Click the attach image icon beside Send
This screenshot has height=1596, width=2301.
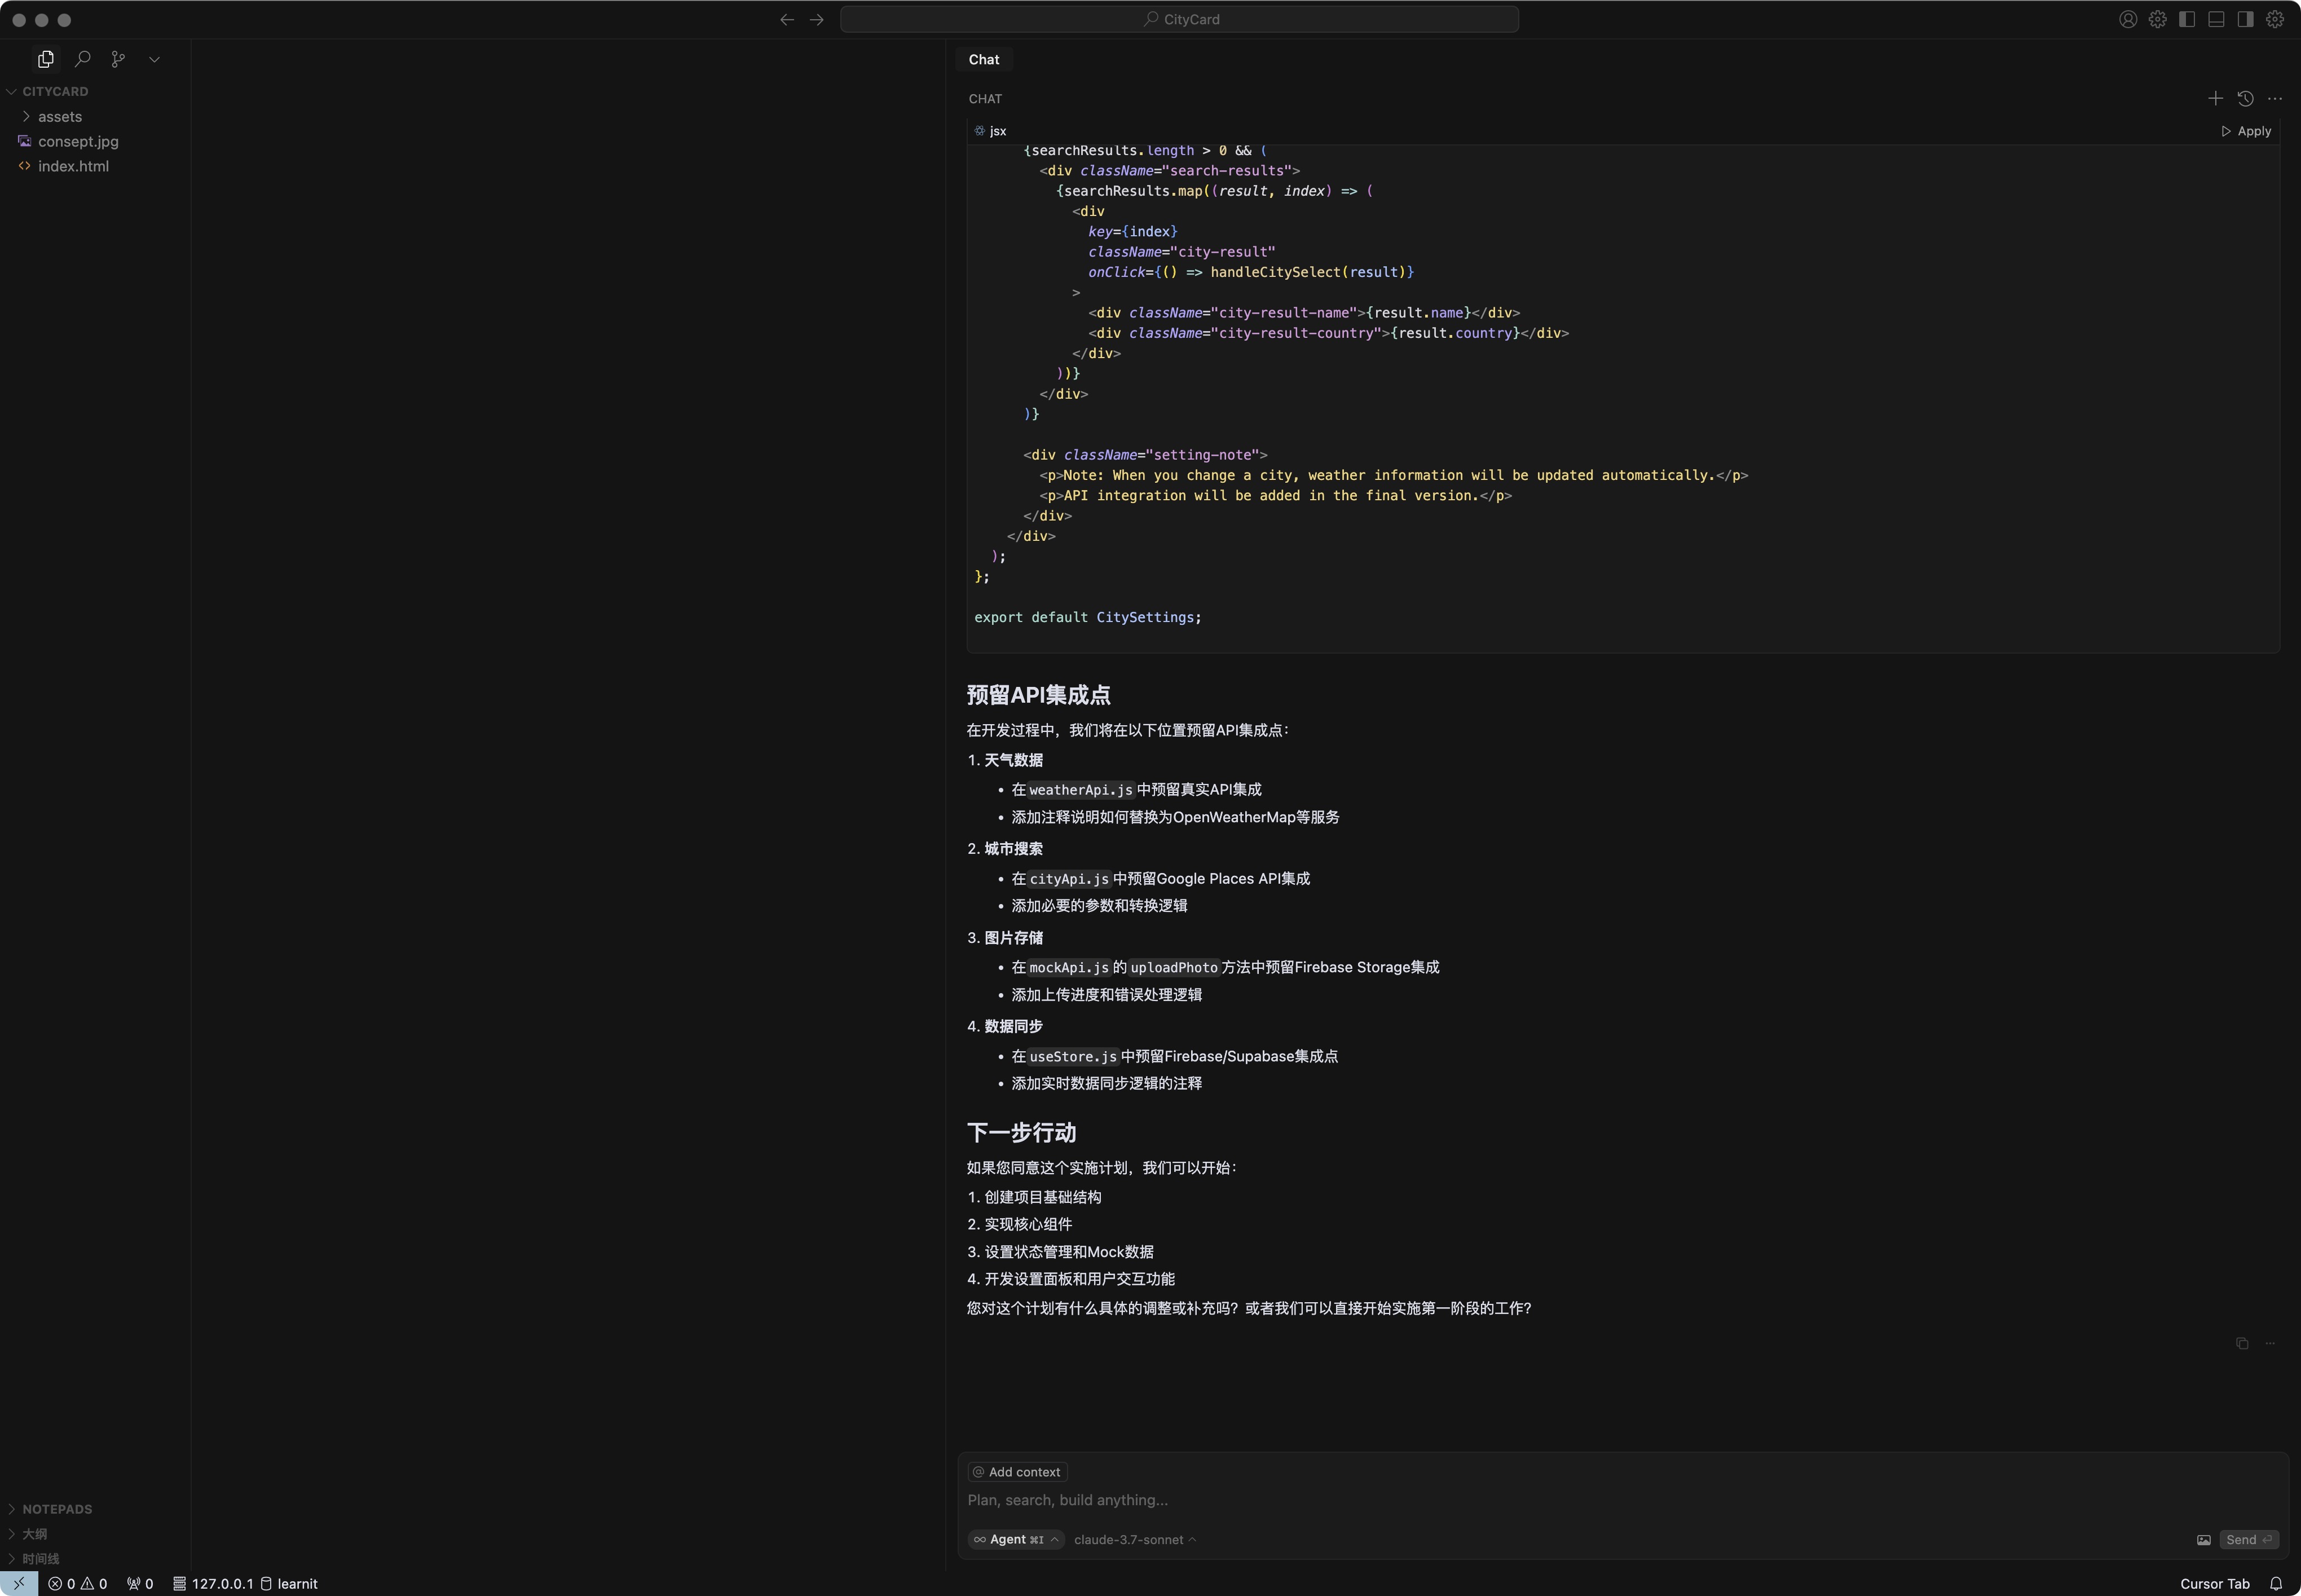(2203, 1540)
